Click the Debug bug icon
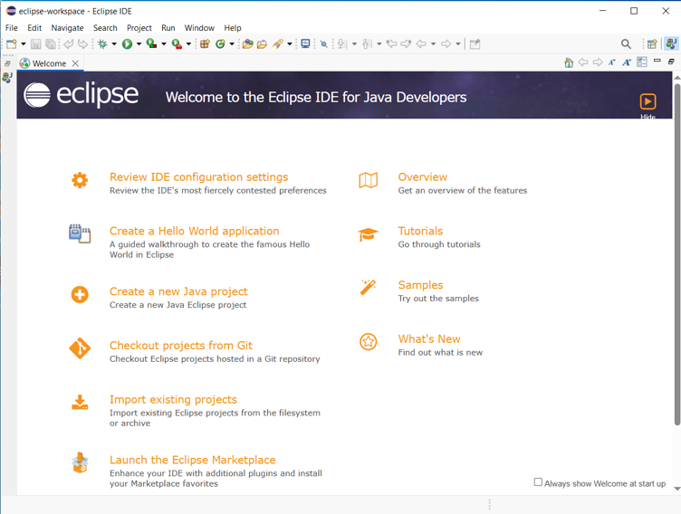 pyautogui.click(x=102, y=43)
